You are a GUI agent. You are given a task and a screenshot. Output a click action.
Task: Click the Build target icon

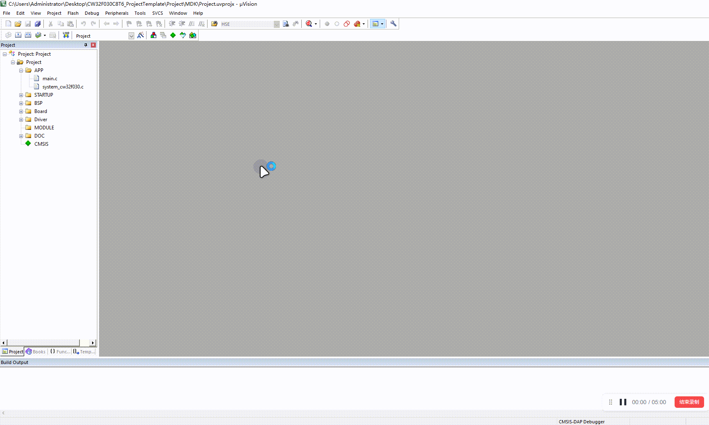(x=18, y=35)
